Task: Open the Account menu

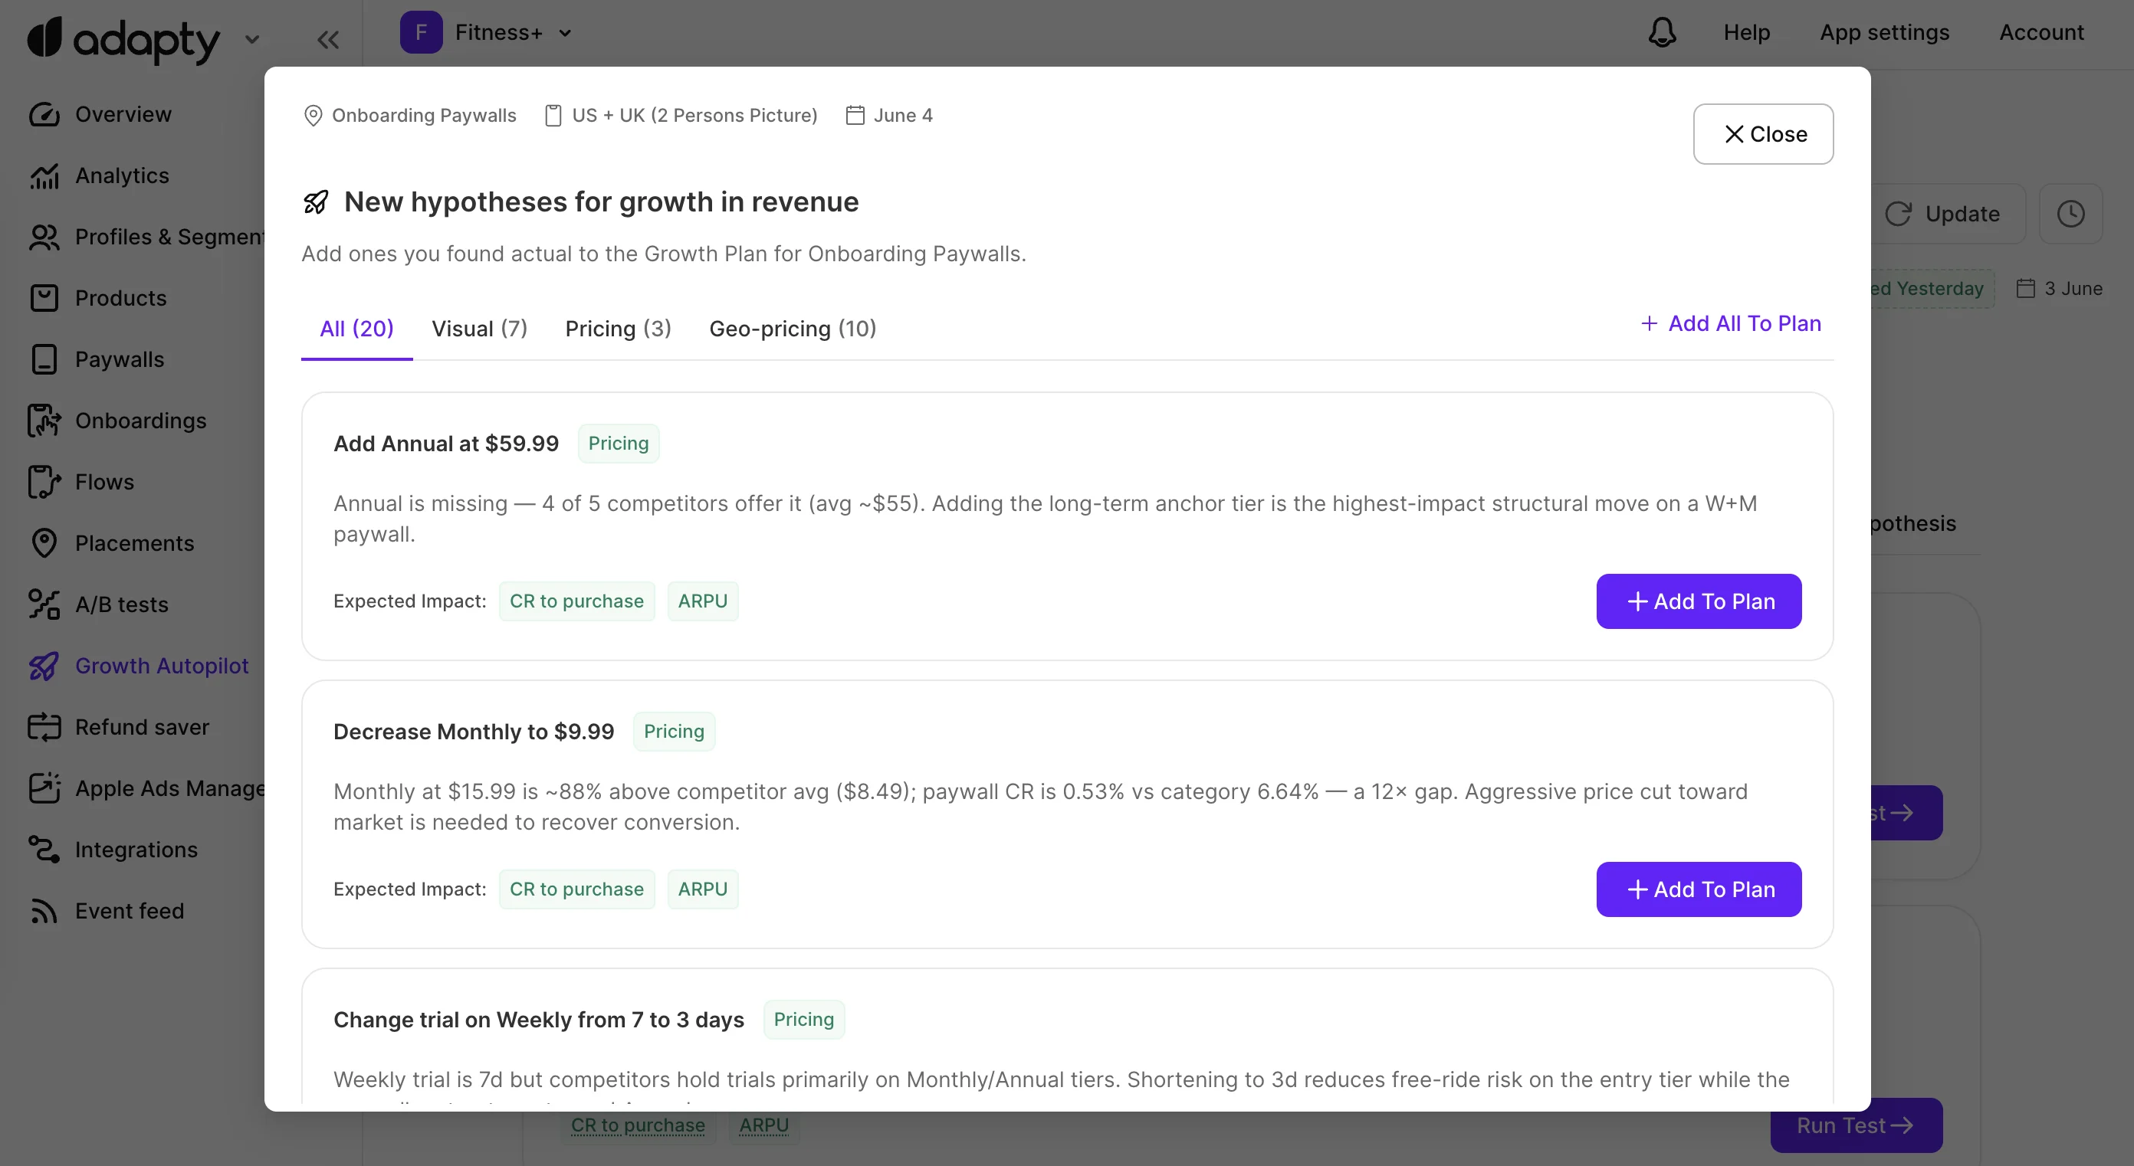Action: pos(2041,32)
